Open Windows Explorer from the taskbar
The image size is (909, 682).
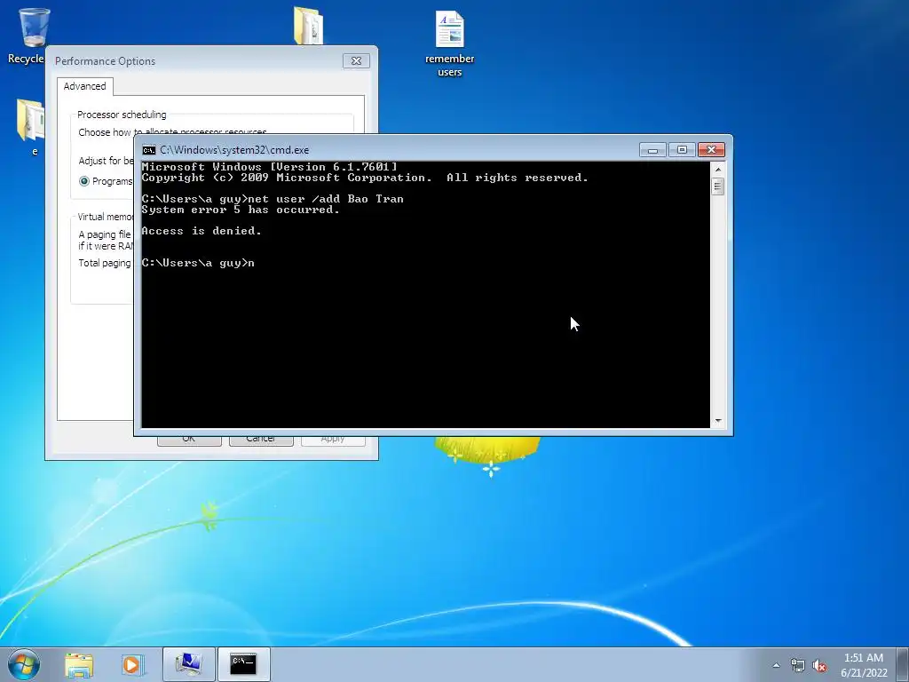tap(79, 664)
